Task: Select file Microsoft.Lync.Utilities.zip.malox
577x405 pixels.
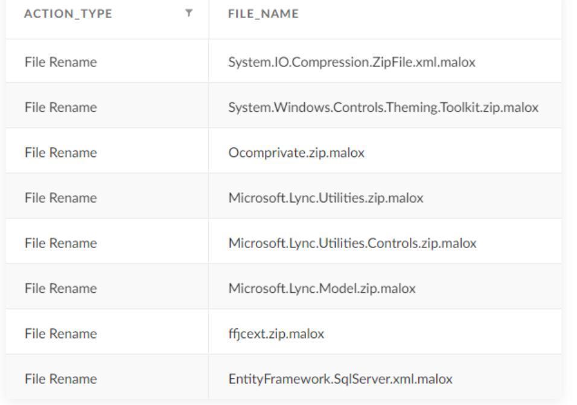Action: 326,197
